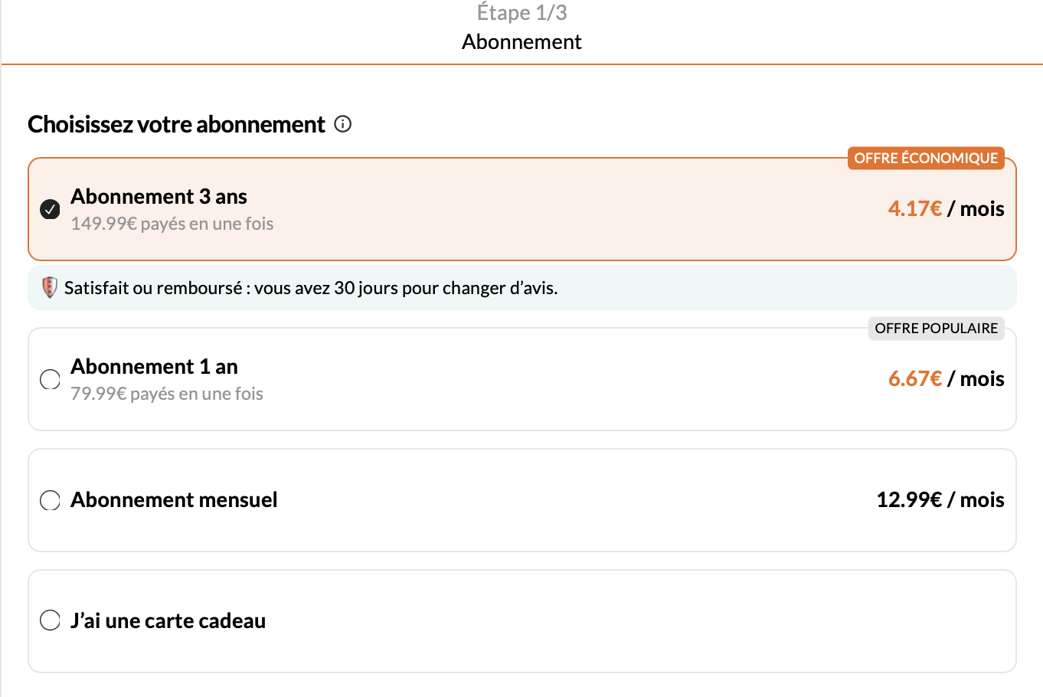Select the Abonnement 3 ans radio button

pos(51,209)
